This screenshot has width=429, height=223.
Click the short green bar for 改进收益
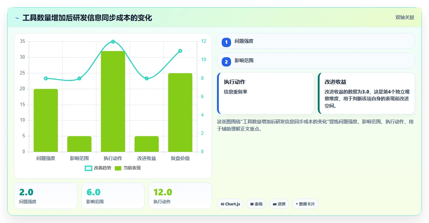coord(146,144)
